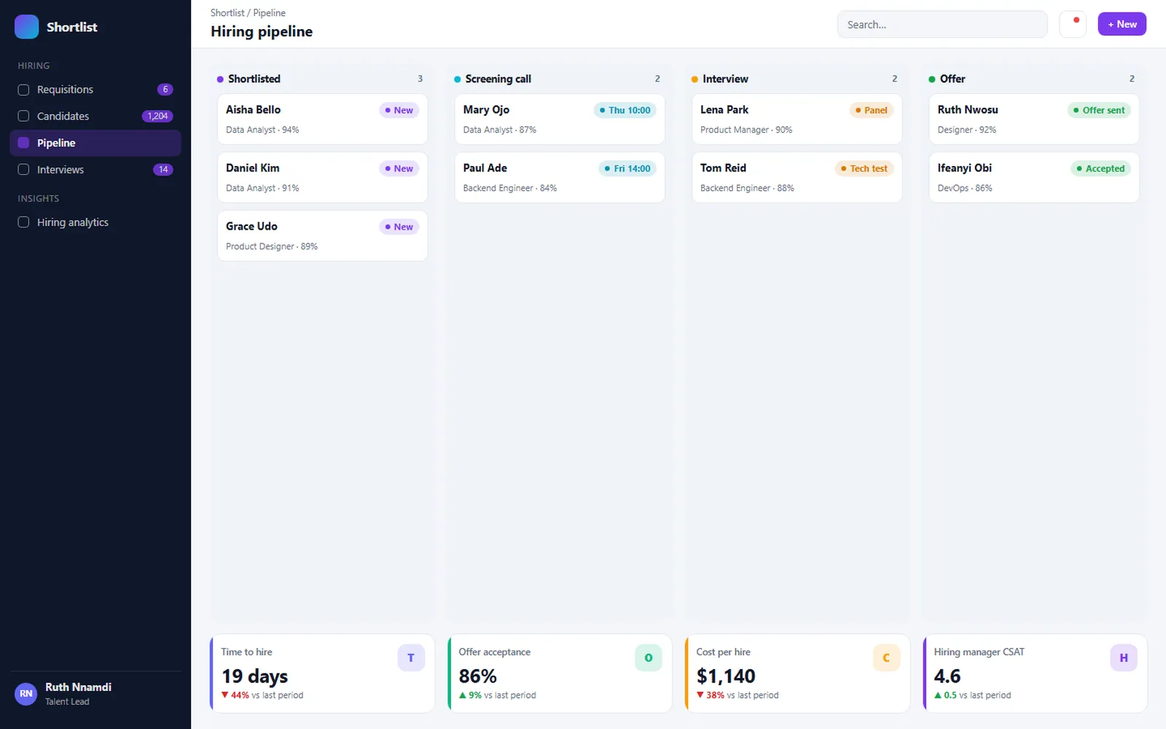Click the RN user avatar
The width and height of the screenshot is (1166, 729).
[x=26, y=693]
